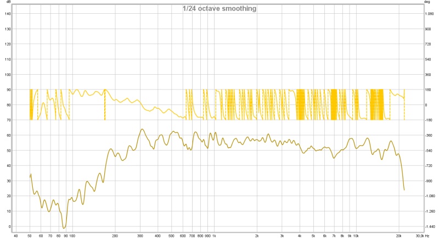Click the 120 label on the dB axis

(8, 45)
